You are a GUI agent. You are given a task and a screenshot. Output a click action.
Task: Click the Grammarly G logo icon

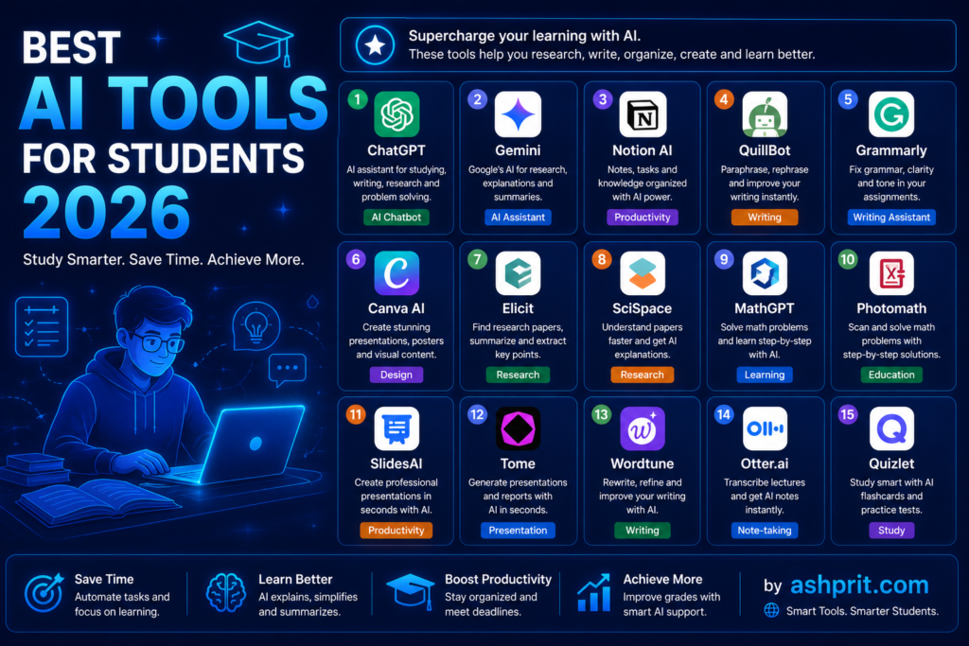891,114
